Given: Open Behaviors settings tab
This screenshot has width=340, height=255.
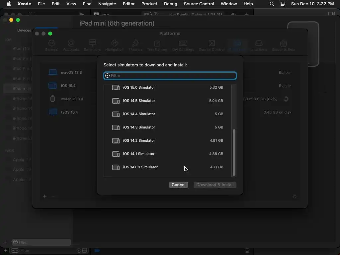Looking at the screenshot, I should click(x=92, y=45).
